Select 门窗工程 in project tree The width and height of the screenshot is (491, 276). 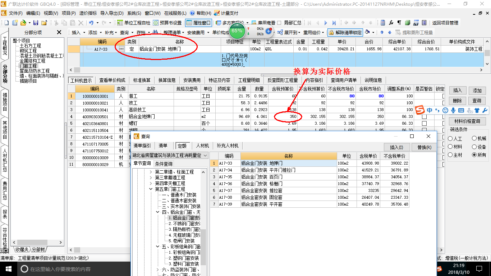tap(28, 66)
